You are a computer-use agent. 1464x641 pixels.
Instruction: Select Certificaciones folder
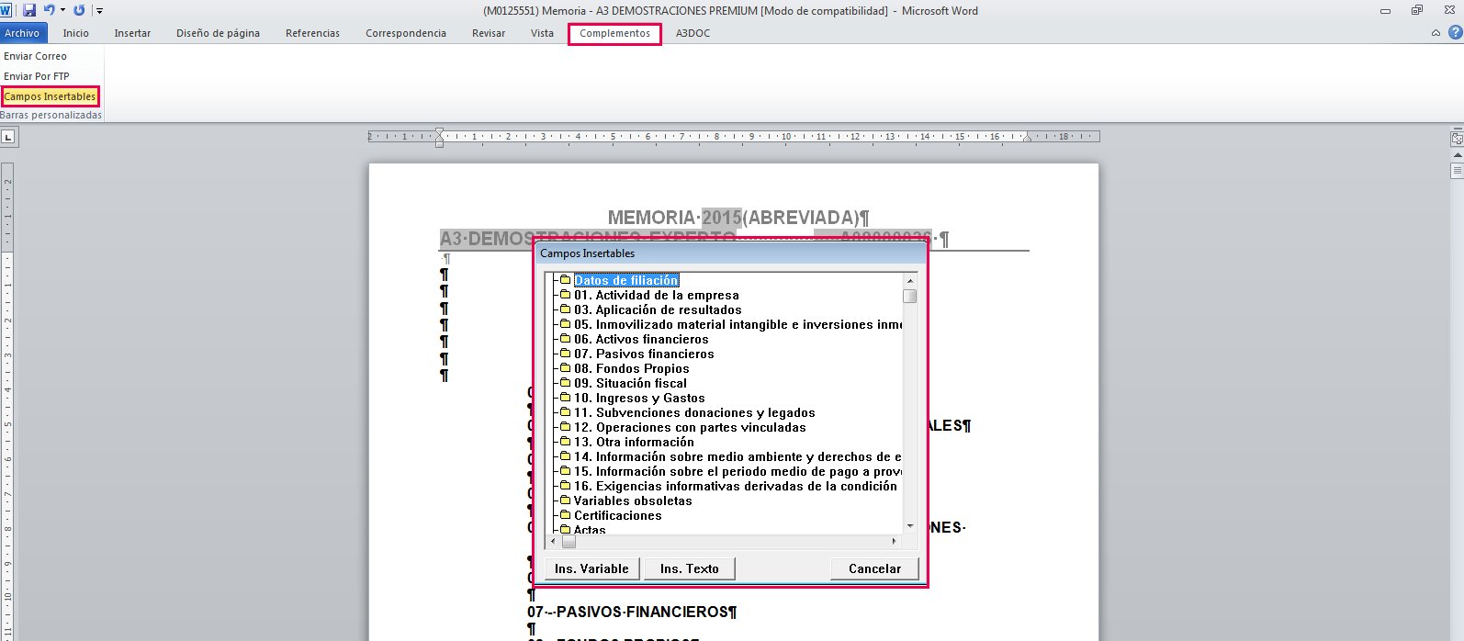617,515
